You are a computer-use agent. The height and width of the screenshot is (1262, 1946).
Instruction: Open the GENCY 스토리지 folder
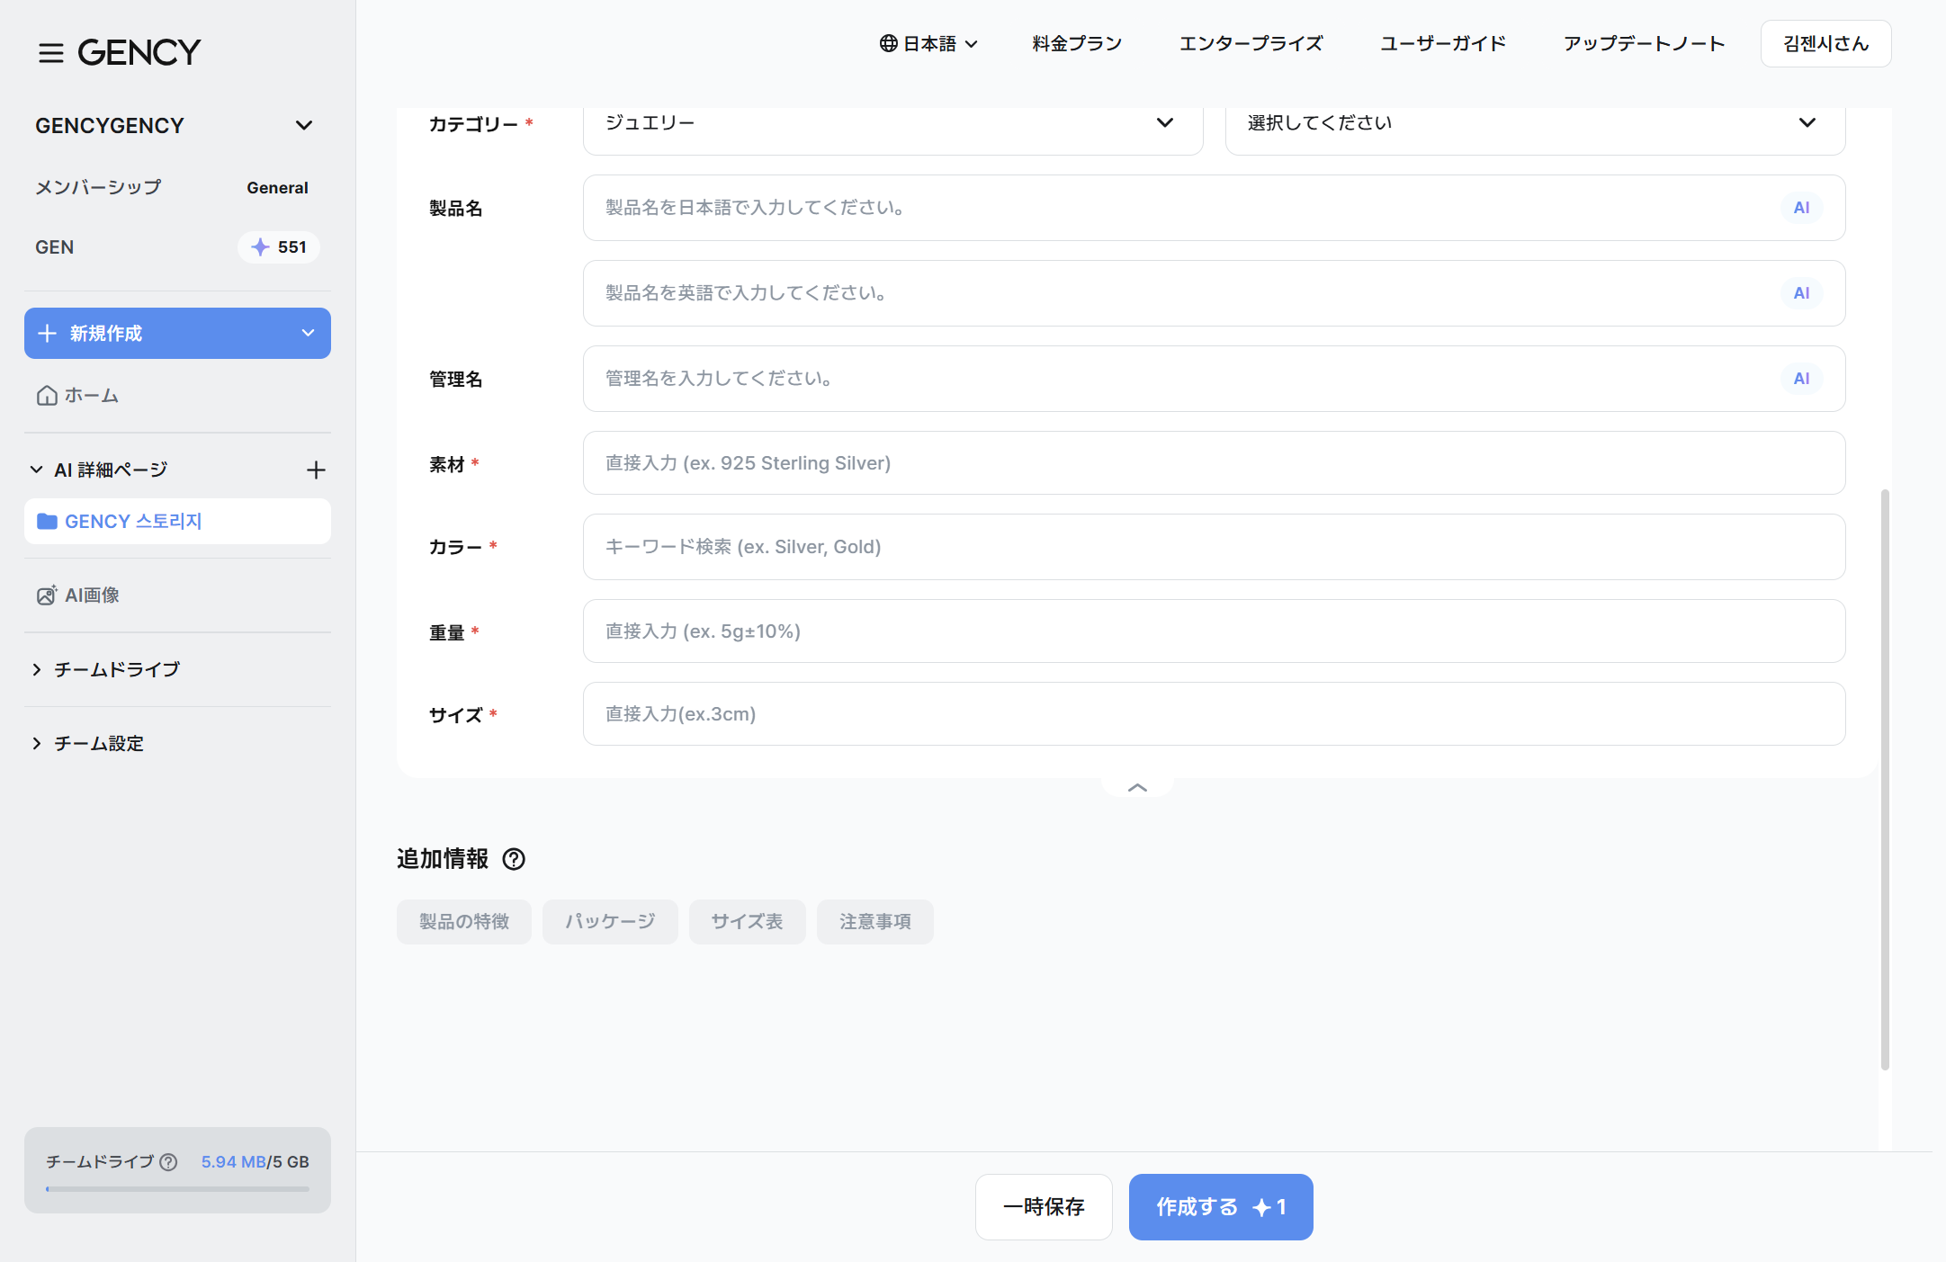click(177, 522)
